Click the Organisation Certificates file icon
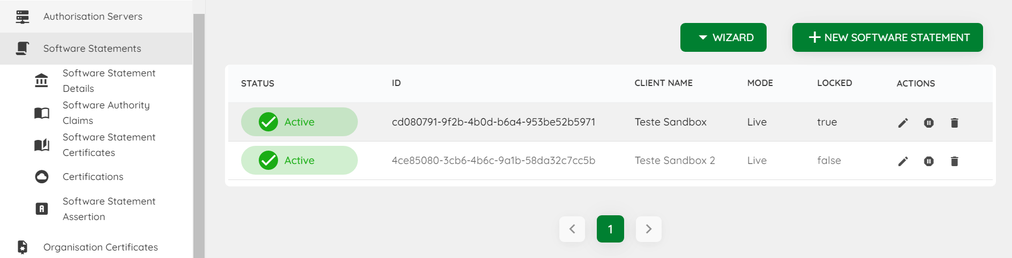Viewport: 1012px width, 258px height. [23, 247]
